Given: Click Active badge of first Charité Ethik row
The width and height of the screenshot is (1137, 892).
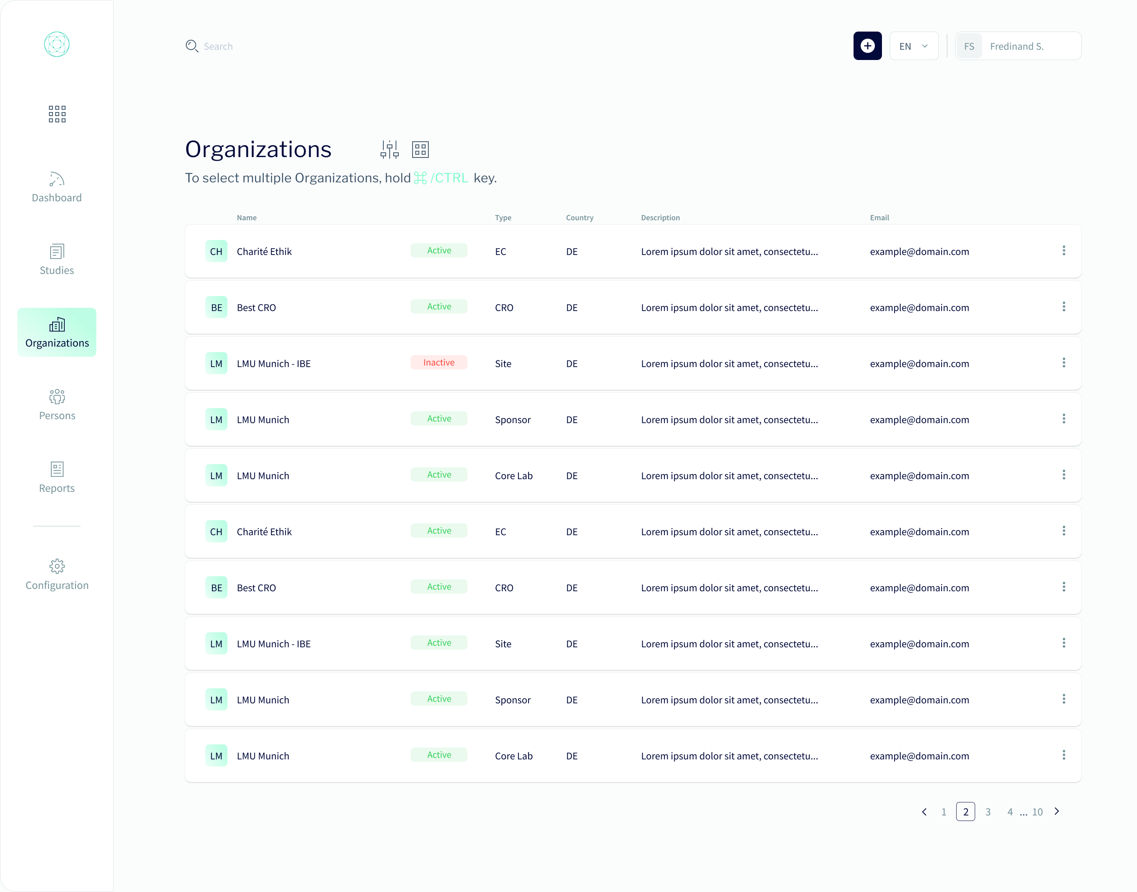Looking at the screenshot, I should click(x=439, y=250).
